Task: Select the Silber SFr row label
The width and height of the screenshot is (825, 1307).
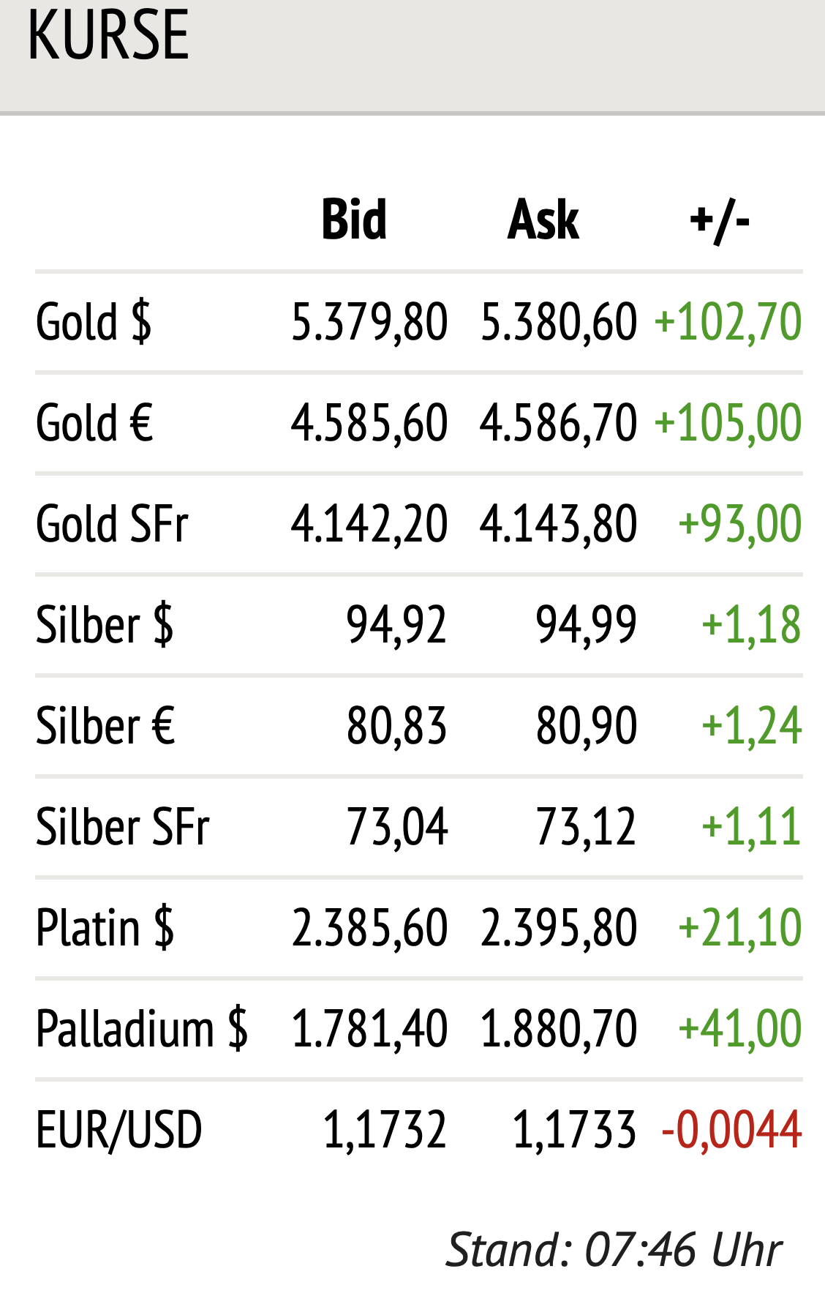Action: [x=123, y=827]
